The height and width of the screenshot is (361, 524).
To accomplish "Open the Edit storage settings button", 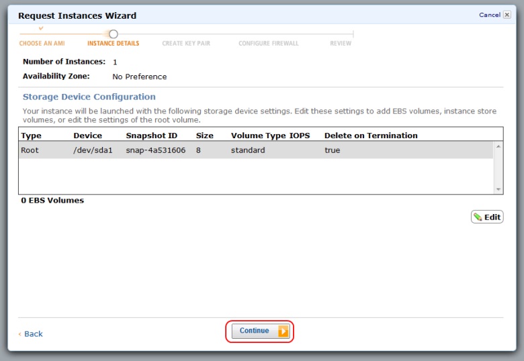I will pyautogui.click(x=487, y=217).
